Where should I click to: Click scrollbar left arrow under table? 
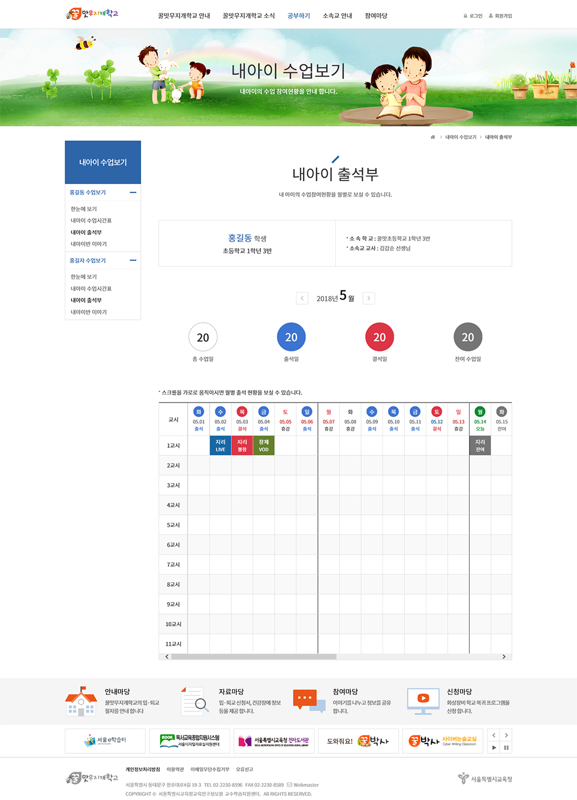[167, 657]
